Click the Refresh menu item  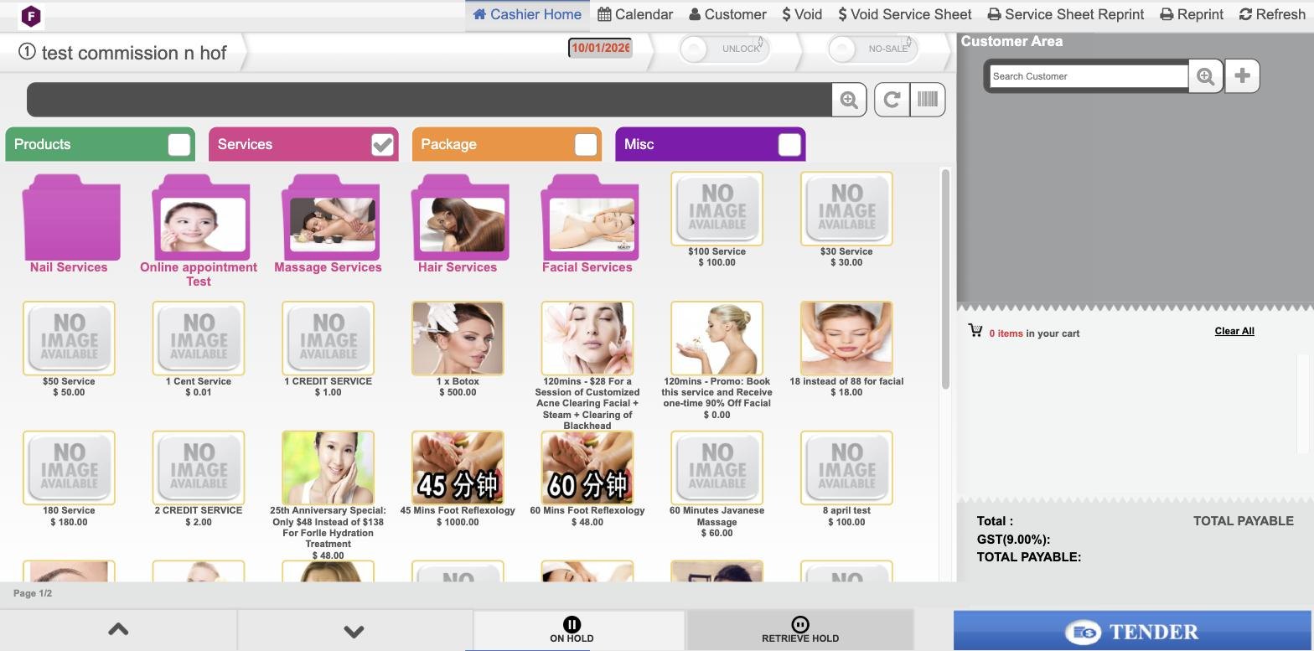(1272, 15)
